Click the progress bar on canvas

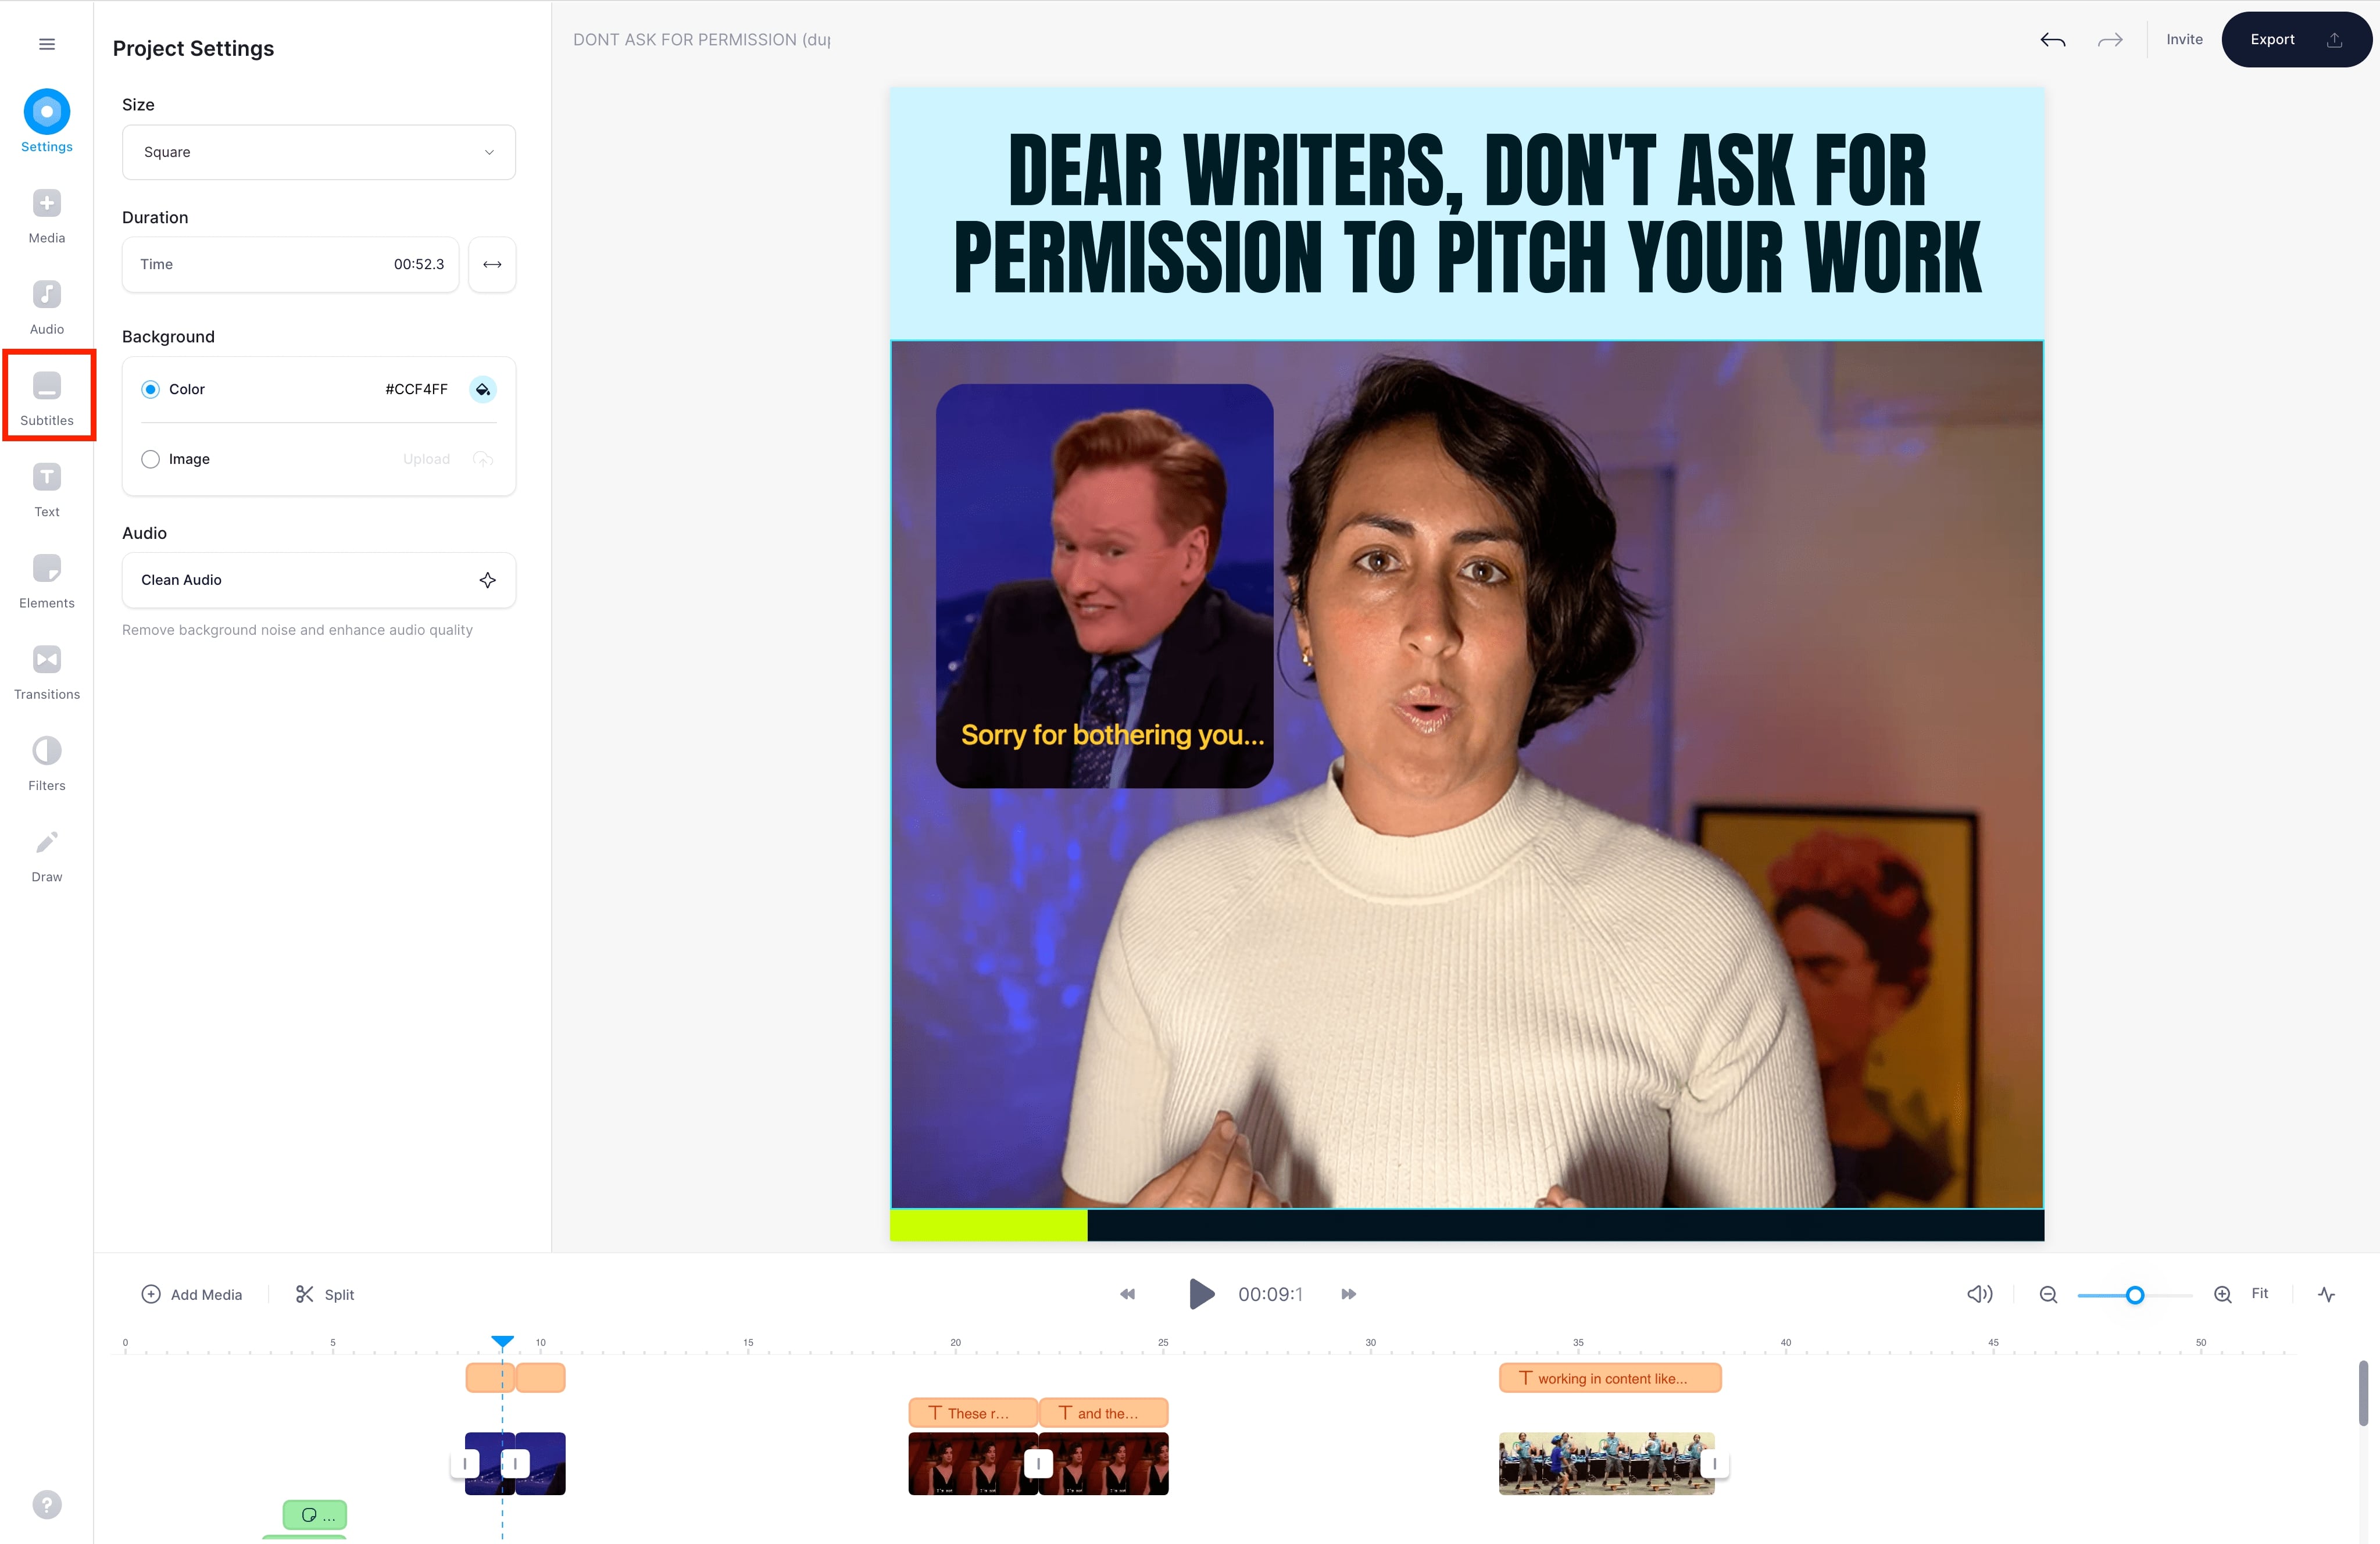[1466, 1225]
